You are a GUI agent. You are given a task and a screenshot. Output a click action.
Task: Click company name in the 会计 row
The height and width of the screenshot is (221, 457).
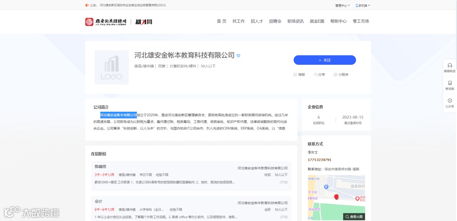[263, 203]
